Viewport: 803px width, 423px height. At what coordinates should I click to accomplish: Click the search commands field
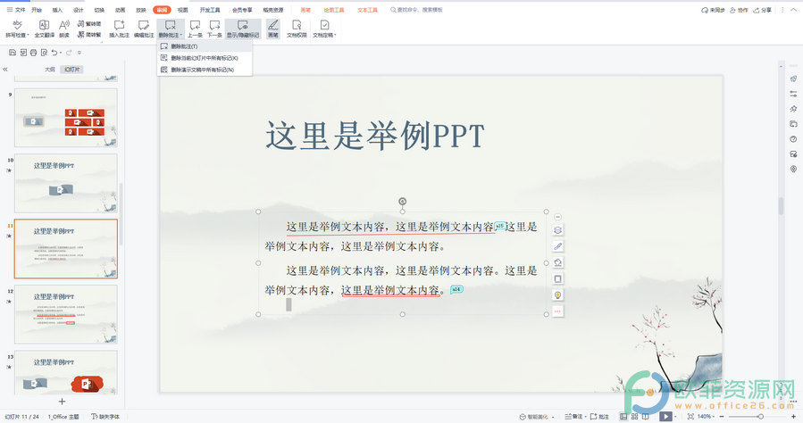click(x=416, y=10)
